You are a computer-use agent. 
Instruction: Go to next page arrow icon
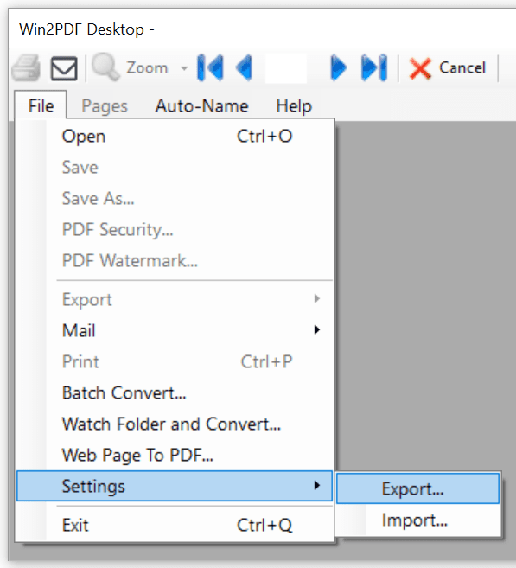[x=339, y=67]
